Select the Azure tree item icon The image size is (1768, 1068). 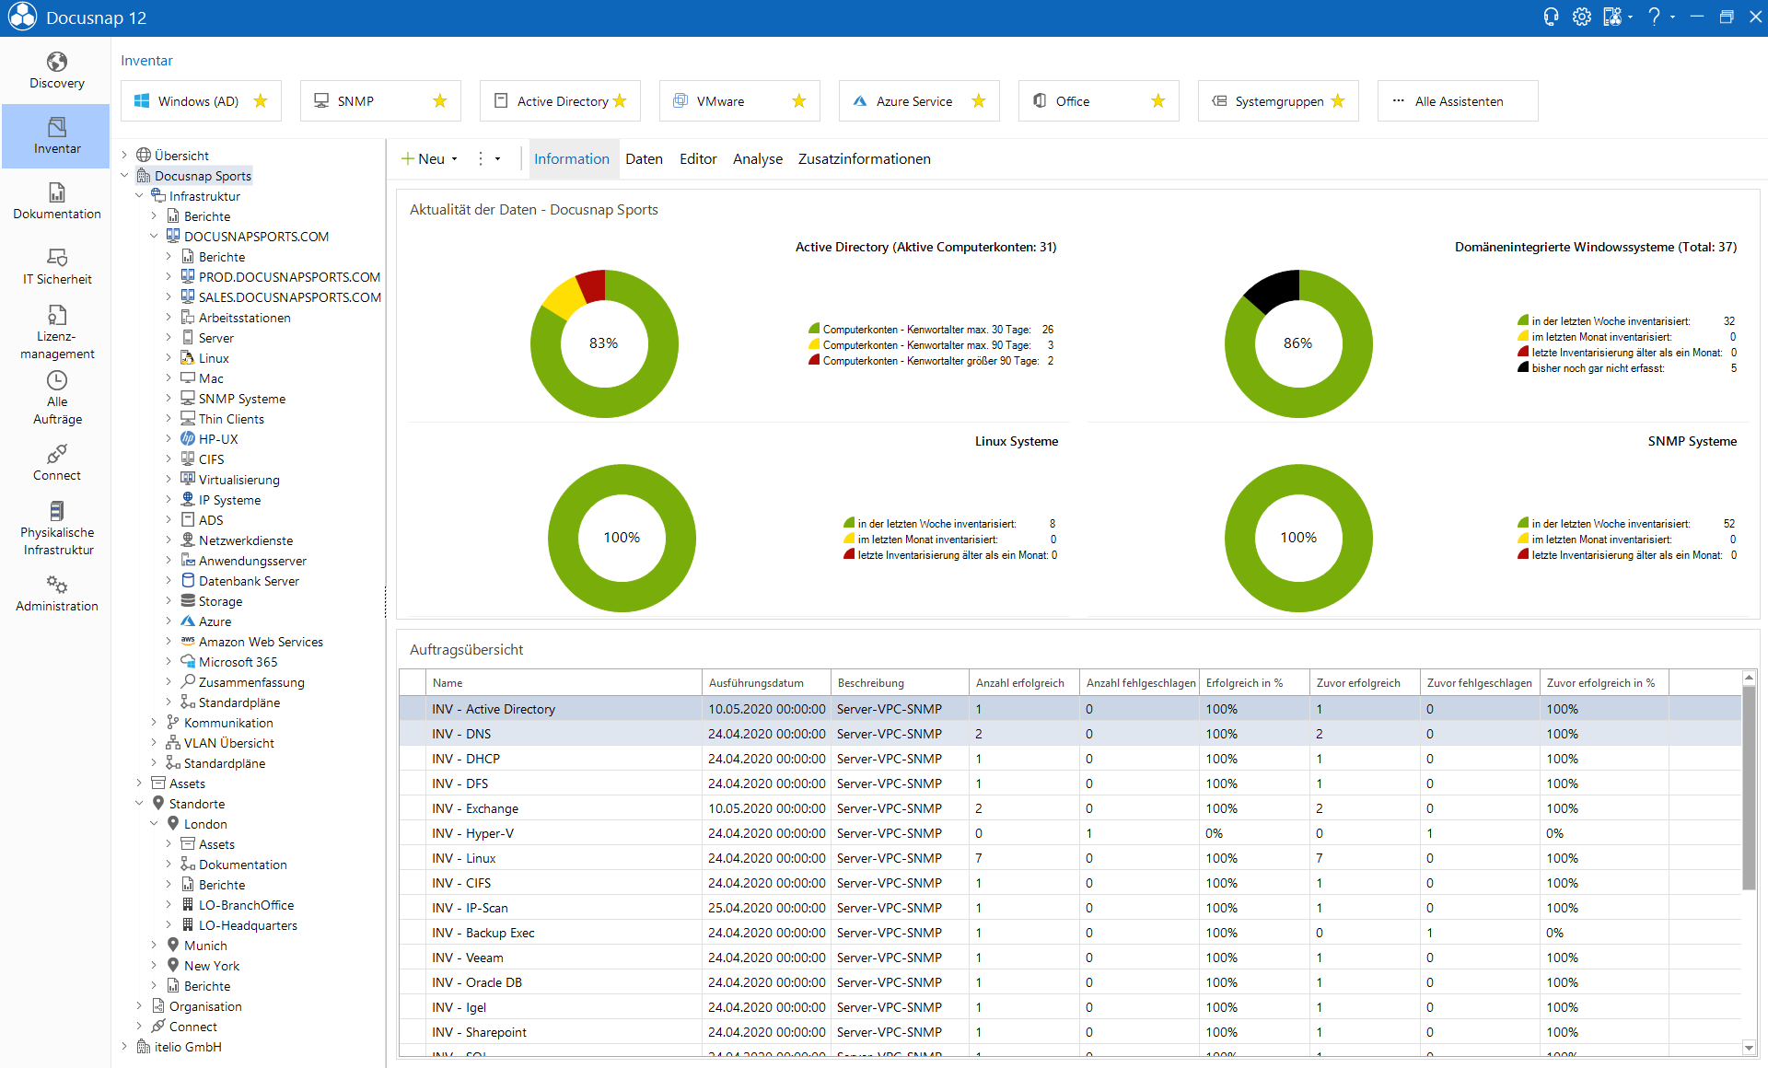click(188, 621)
